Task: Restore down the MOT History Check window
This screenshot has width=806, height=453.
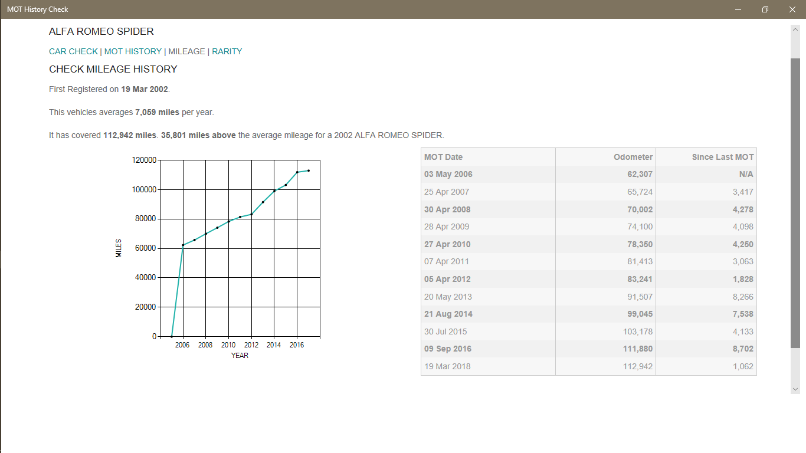Action: pos(765,9)
